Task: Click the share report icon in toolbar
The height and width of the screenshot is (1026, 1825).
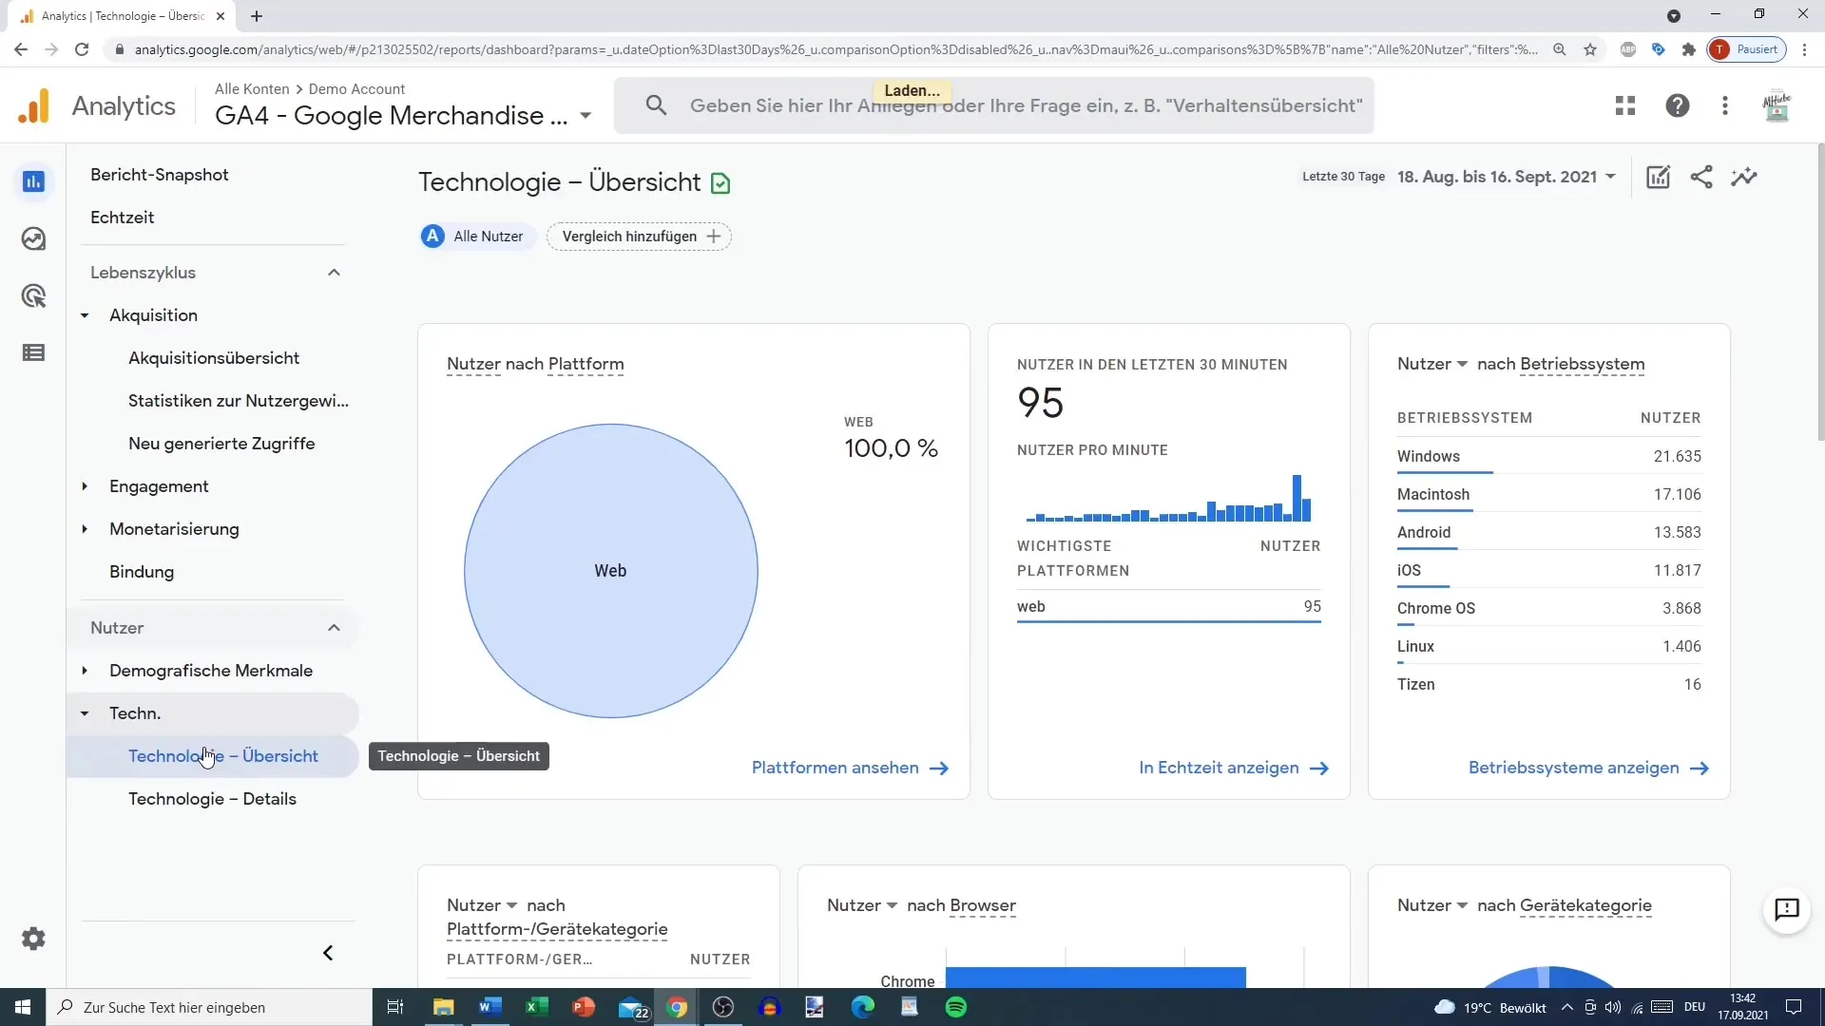Action: [x=1702, y=177]
